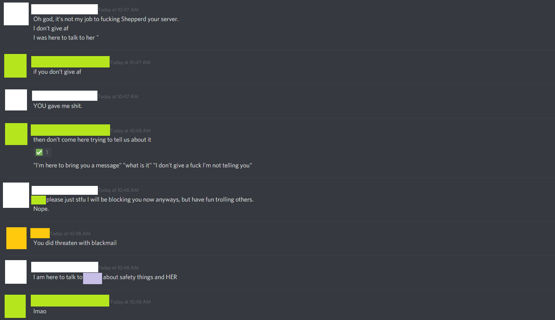The image size is (555, 320).
Task: Open yellow redacted username above blackmail message
Action: (x=40, y=233)
